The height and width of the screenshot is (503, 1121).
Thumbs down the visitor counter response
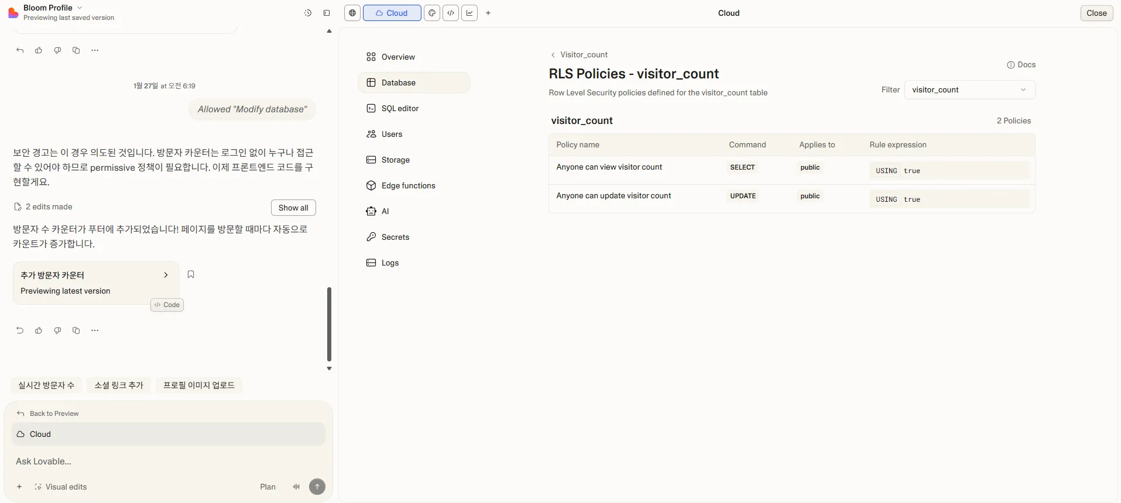pos(57,330)
